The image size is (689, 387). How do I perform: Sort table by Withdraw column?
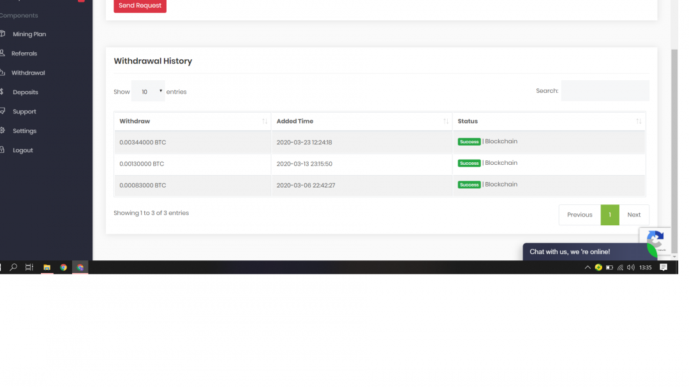[192, 121]
